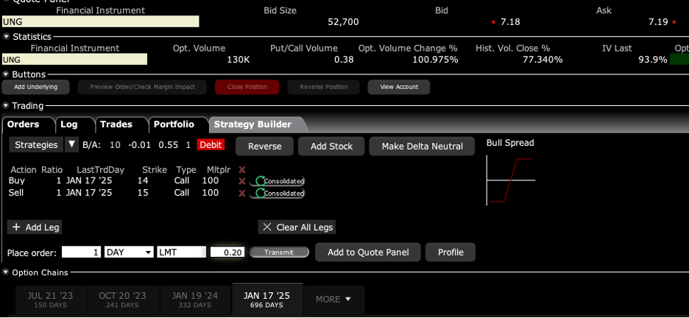The image size is (689, 318).
Task: Remove the Sell 15 Call leg with X
Action: (241, 194)
